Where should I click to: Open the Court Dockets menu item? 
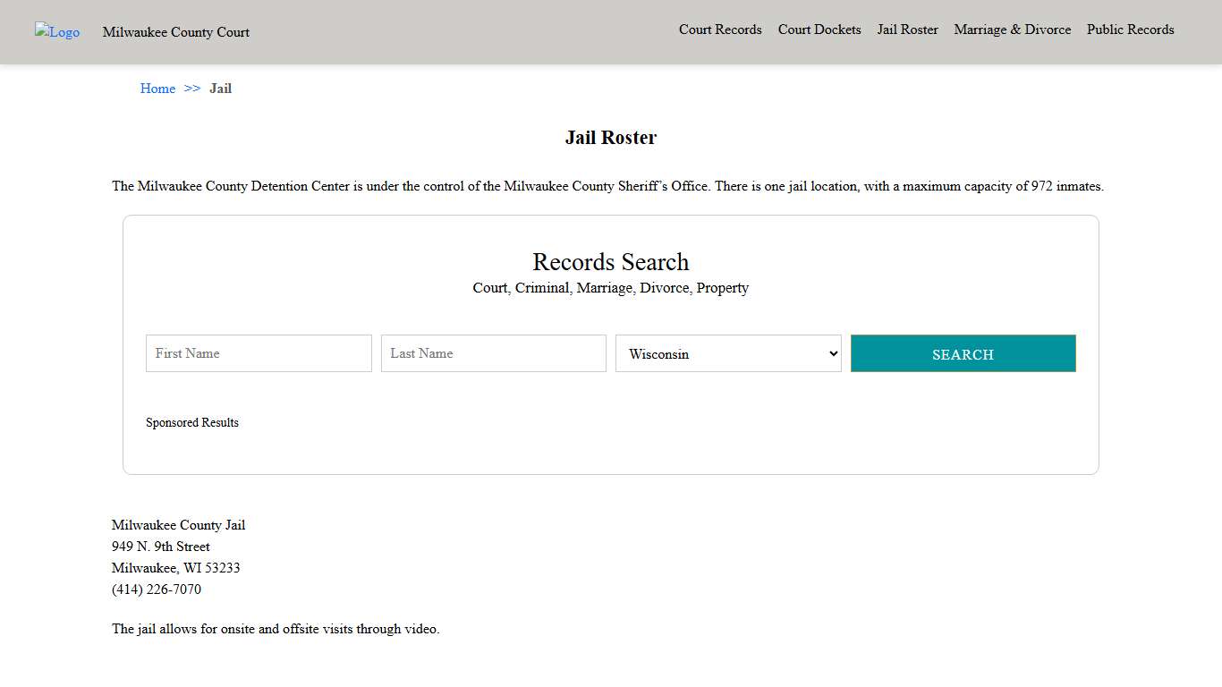(819, 30)
